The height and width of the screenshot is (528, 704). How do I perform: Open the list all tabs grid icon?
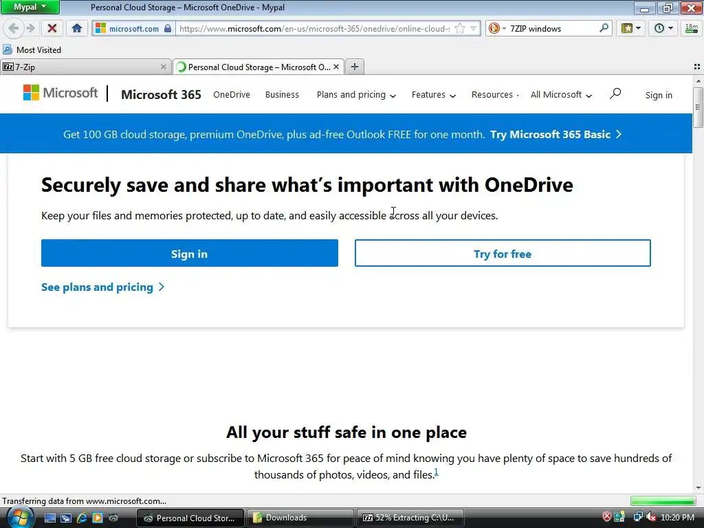click(x=697, y=67)
